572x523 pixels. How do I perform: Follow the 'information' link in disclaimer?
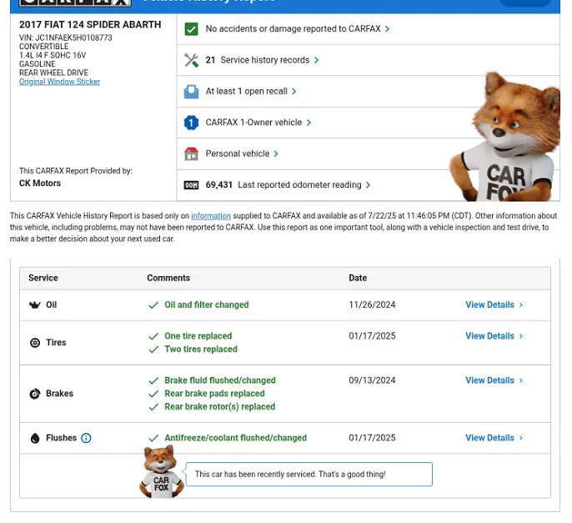211,216
